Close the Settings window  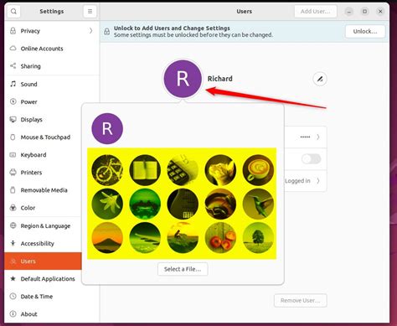[x=380, y=12]
